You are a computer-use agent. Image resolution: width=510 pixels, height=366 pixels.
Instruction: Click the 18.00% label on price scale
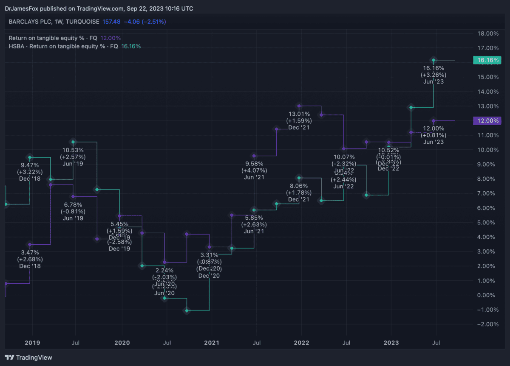tap(488, 34)
